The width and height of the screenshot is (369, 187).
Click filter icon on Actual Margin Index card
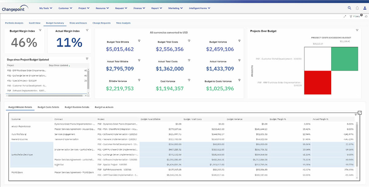click(x=86, y=30)
